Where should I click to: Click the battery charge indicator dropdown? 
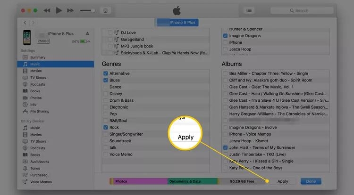85,41
